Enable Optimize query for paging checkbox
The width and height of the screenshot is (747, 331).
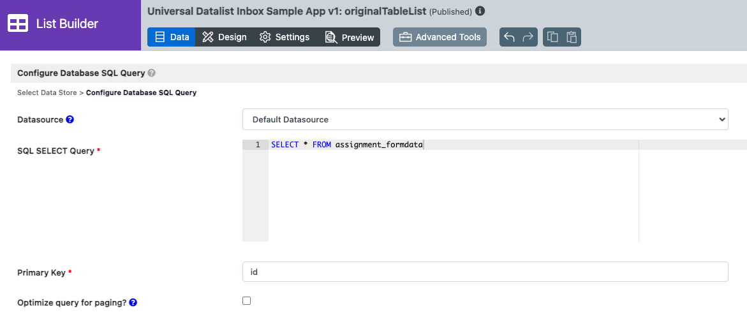coord(247,301)
